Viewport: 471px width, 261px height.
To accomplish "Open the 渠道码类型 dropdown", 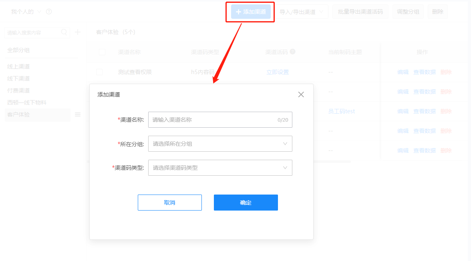I will coord(220,168).
